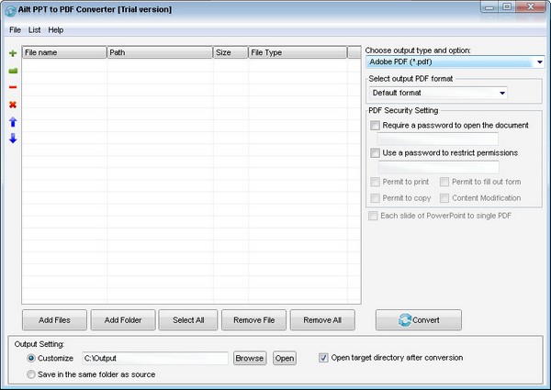Click the Browse button
The image size is (551, 390).
coord(250,359)
